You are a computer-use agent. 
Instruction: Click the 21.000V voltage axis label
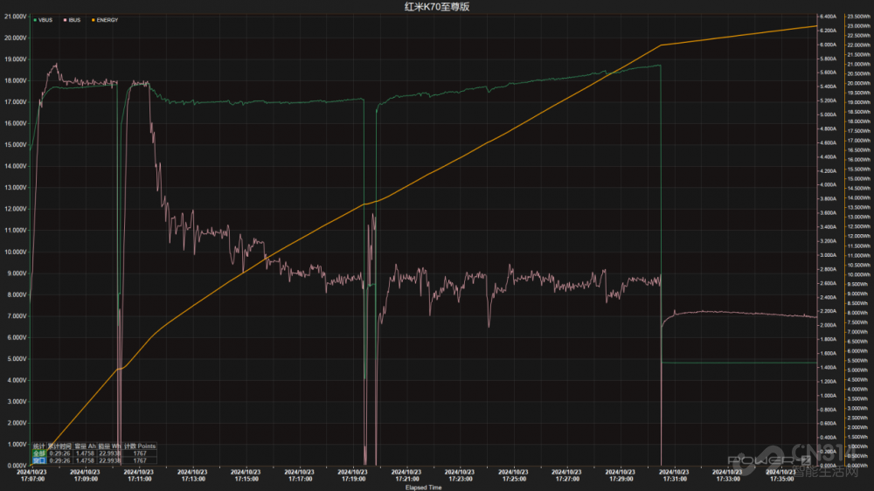16,17
